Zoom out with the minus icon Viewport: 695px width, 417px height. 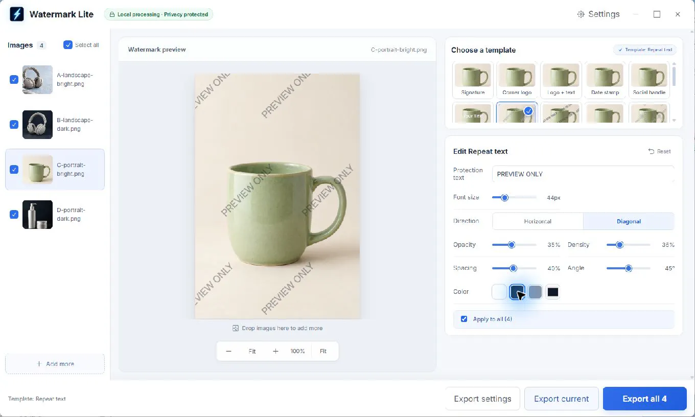pos(228,351)
